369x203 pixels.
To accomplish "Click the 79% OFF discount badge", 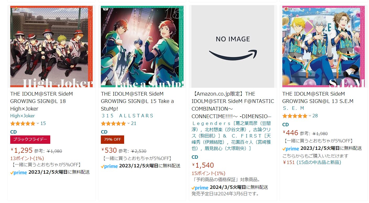I will point(112,140).
